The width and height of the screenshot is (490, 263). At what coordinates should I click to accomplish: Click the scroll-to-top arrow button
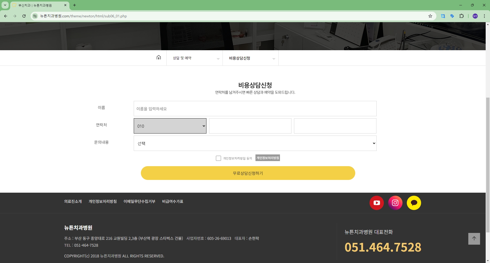474,239
